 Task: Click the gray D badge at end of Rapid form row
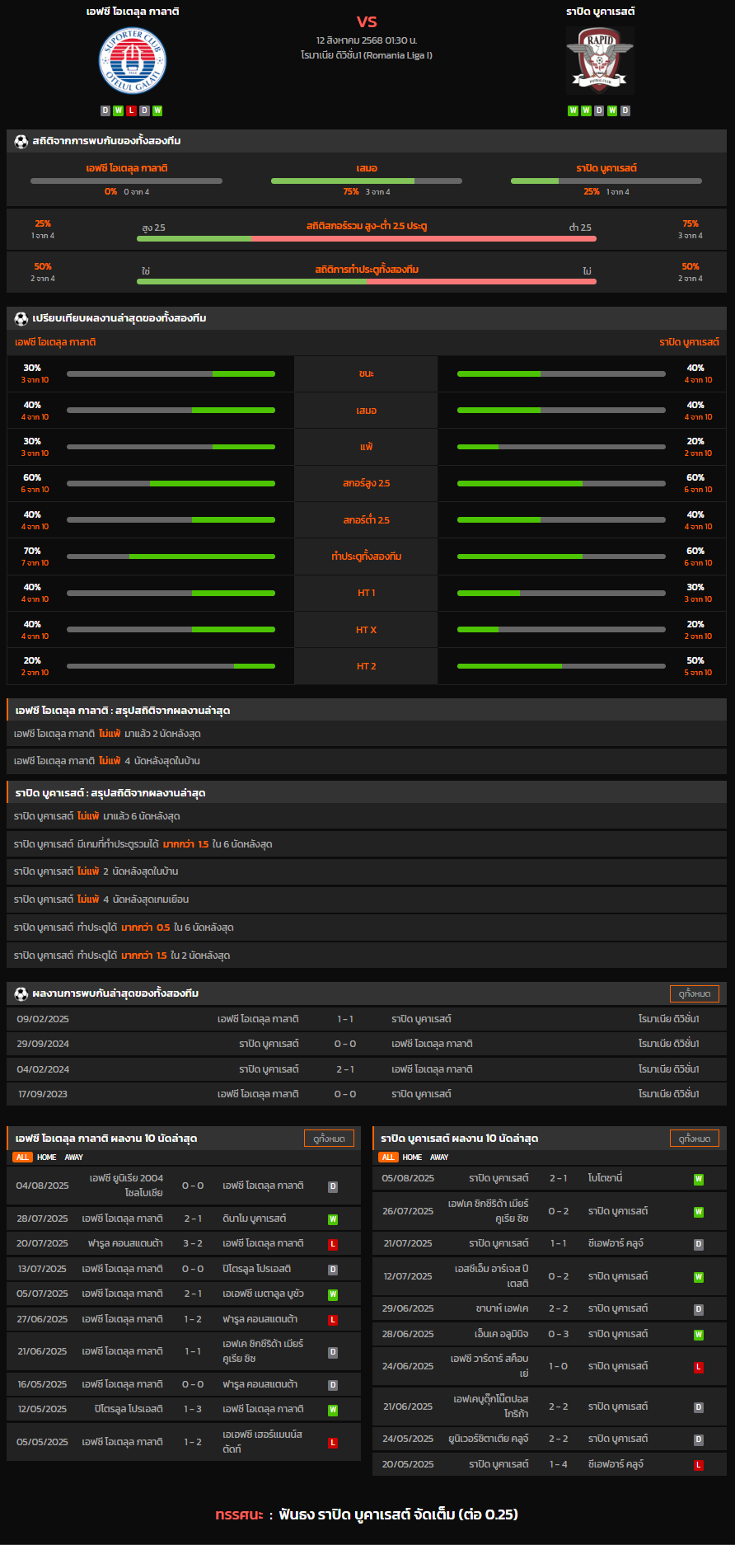point(625,110)
